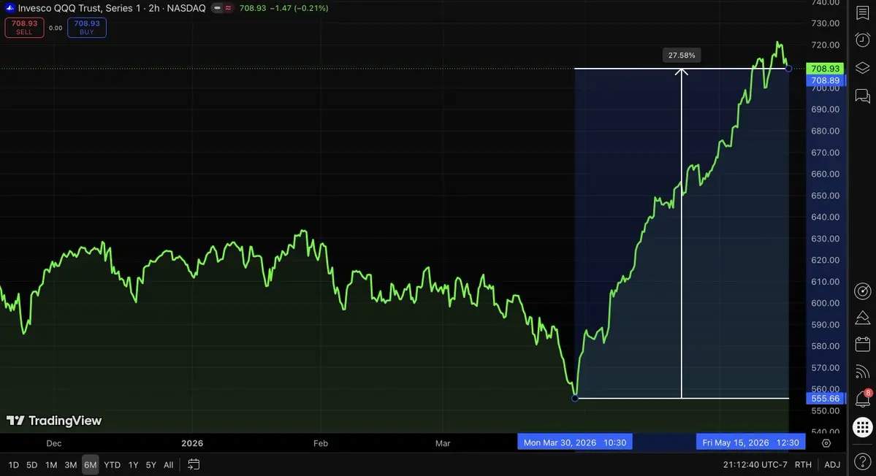Open notifications bell with 8 badge
Image resolution: width=876 pixels, height=476 pixels.
(863, 399)
